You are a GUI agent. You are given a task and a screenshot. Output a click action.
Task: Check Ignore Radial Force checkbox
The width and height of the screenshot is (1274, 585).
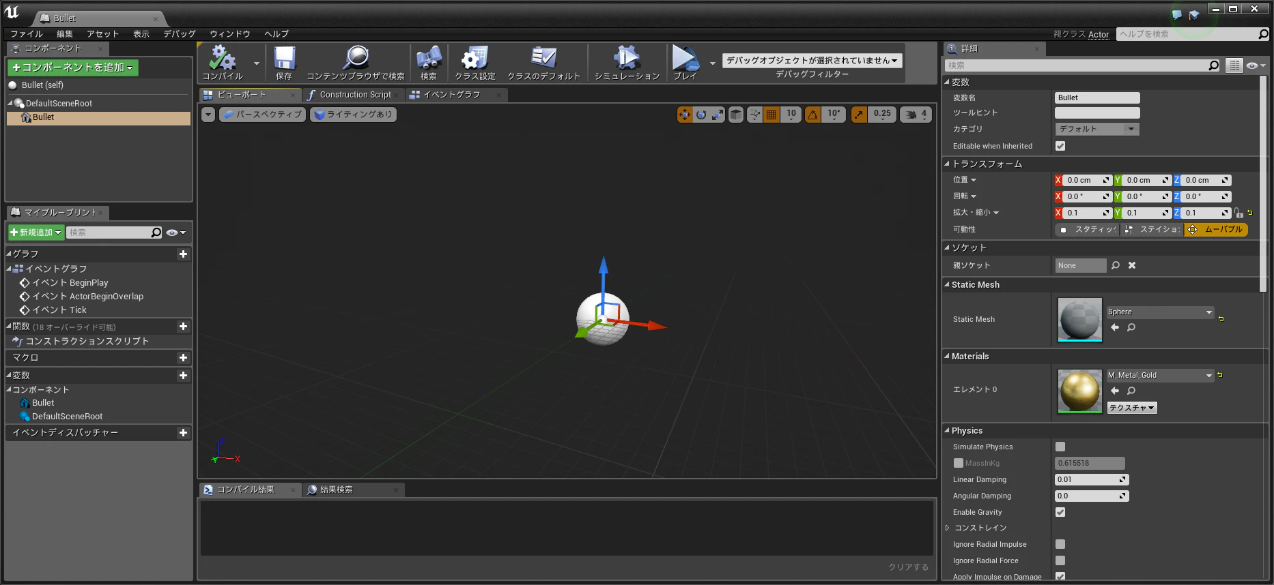pos(1060,560)
